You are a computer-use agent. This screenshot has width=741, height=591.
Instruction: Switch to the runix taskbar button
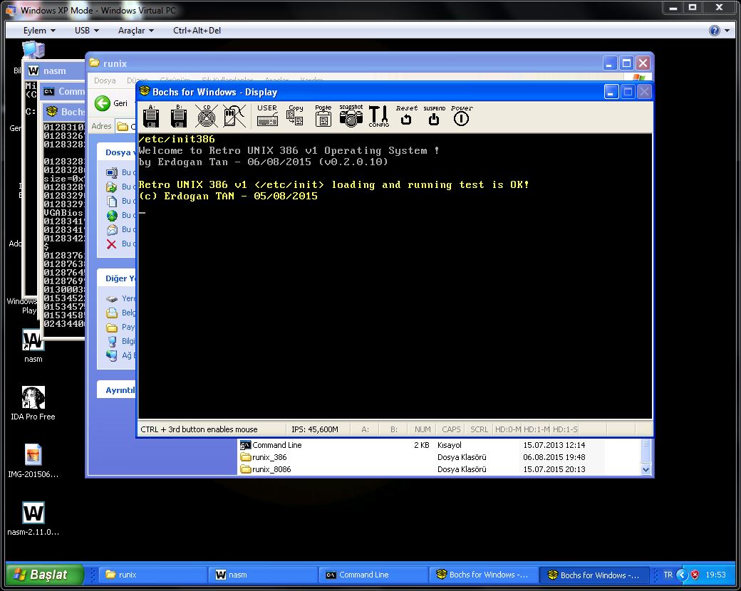point(154,575)
